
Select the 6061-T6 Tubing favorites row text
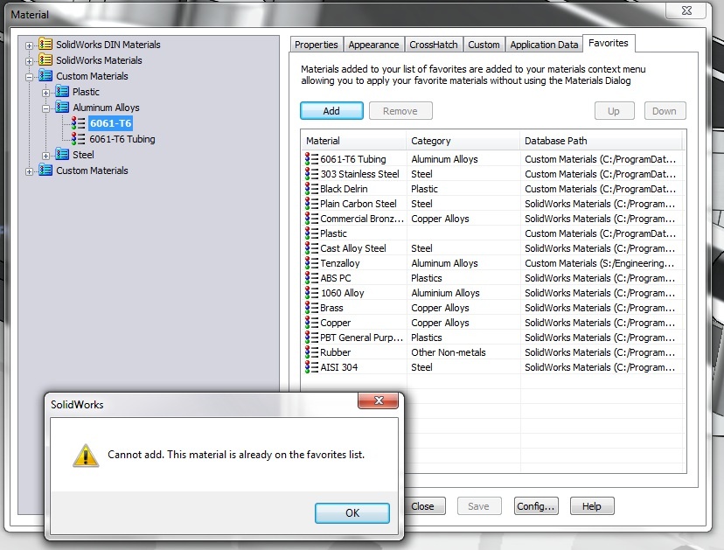click(353, 159)
